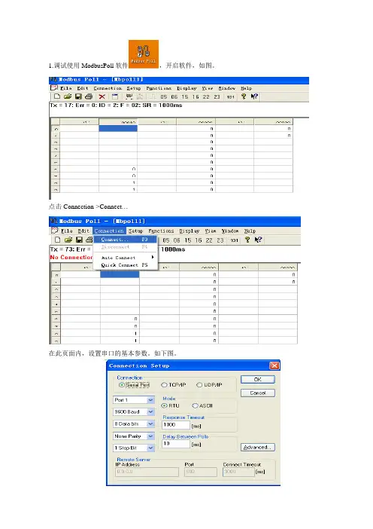
Task: Click yellow help question icon in second toolbar
Action: (x=247, y=240)
